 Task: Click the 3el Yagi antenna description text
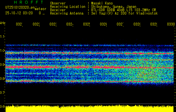[x=125, y=13]
